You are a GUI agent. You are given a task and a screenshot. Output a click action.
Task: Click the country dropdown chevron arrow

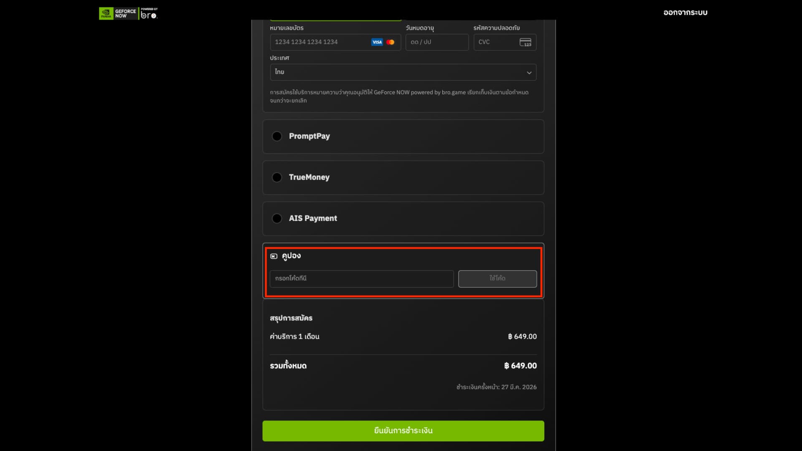[529, 73]
